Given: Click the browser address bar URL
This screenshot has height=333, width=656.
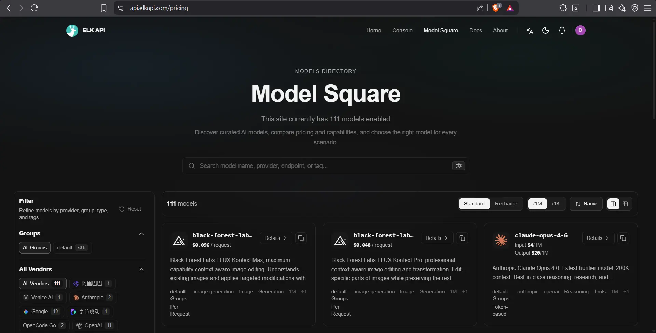Looking at the screenshot, I should pyautogui.click(x=159, y=8).
